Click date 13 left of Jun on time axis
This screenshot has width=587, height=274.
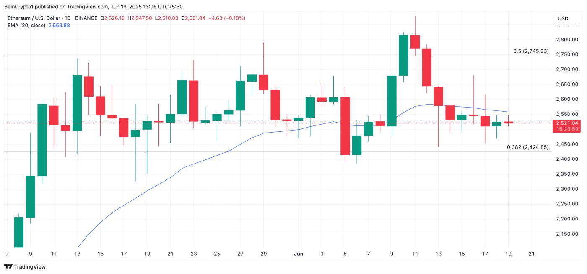77,254
